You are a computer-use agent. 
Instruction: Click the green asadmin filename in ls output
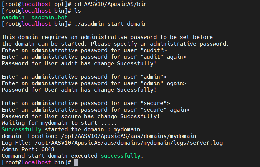point(13,17)
